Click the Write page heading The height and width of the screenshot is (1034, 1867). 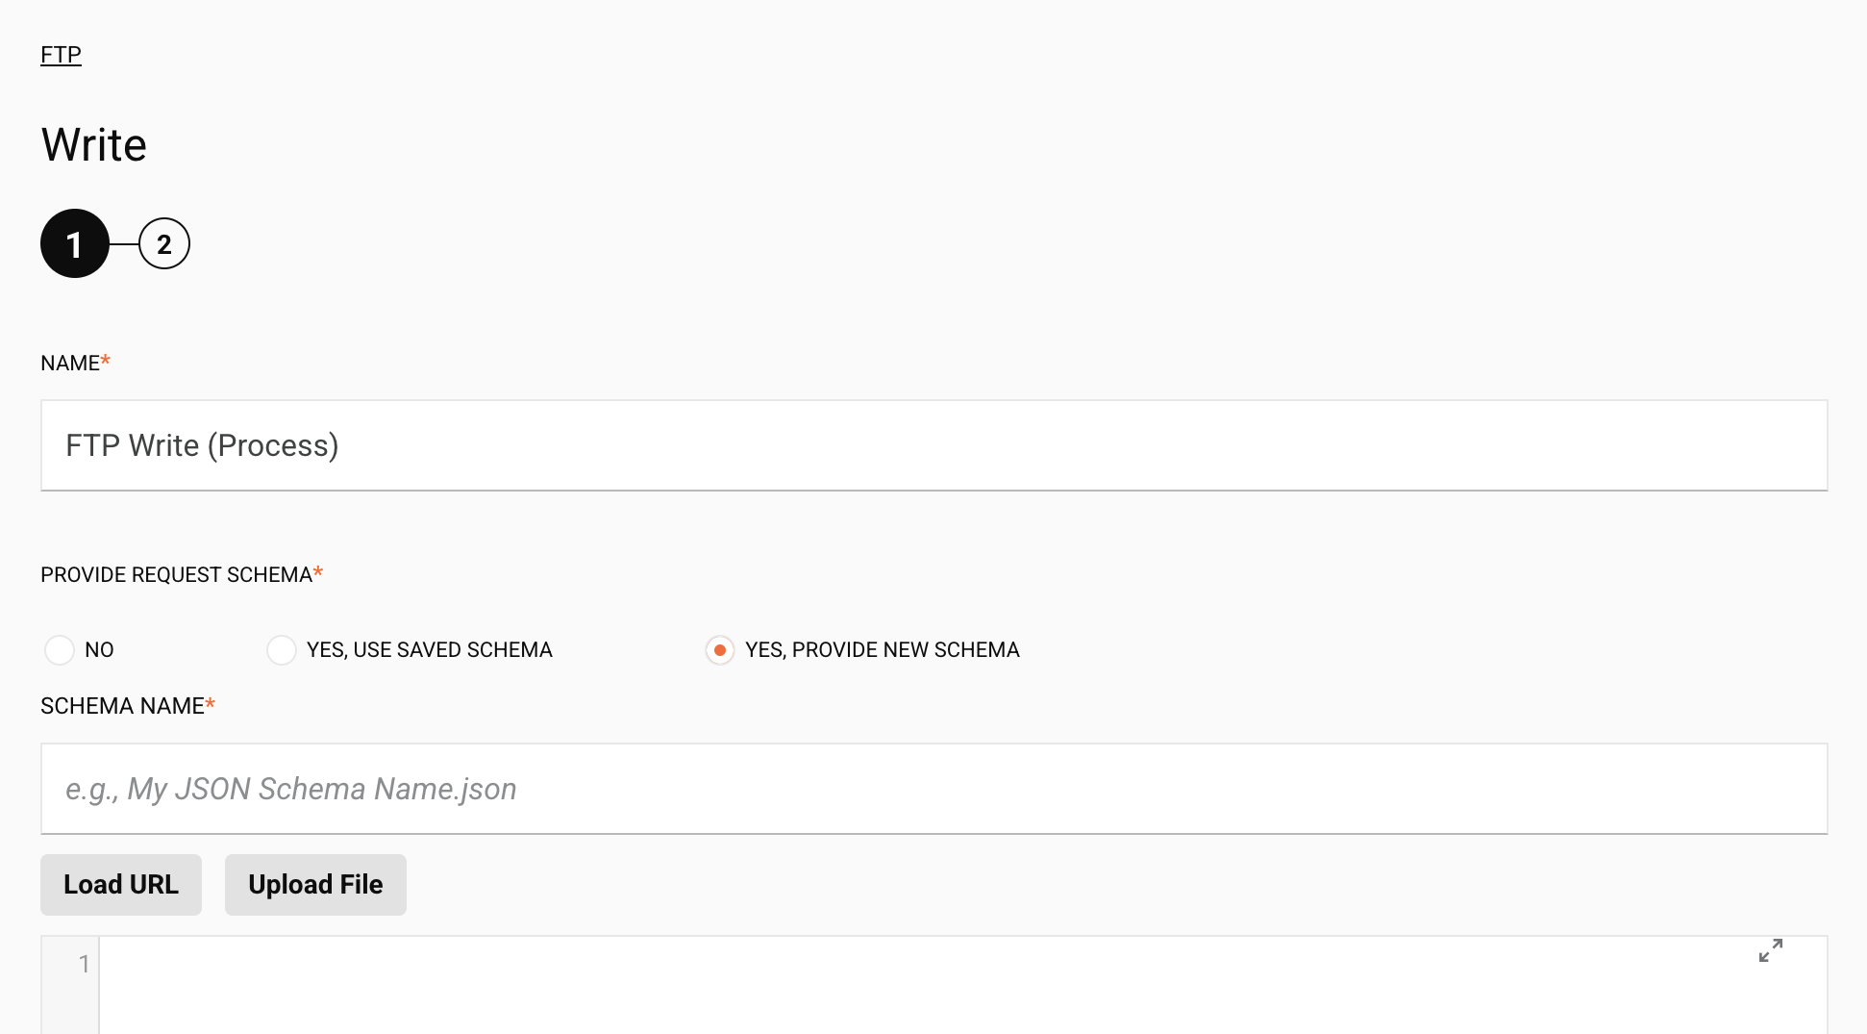tap(94, 145)
